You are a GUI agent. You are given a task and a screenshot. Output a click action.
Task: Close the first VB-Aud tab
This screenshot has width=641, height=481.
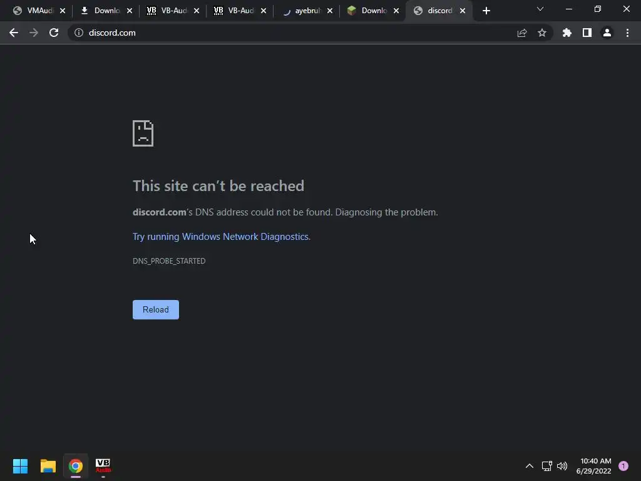click(x=197, y=11)
